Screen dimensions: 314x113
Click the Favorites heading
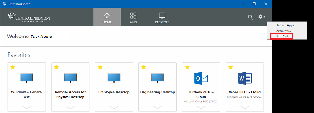click(19, 55)
